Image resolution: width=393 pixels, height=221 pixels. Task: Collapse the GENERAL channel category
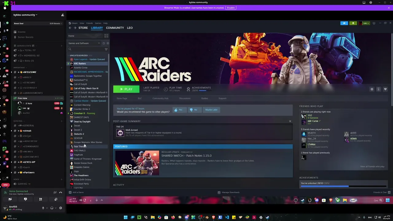coord(18,121)
